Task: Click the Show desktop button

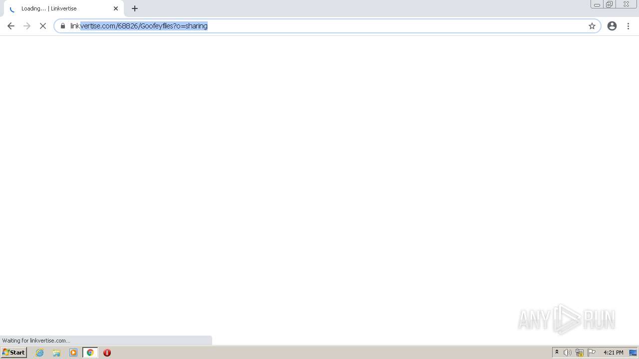Action: coord(634,353)
